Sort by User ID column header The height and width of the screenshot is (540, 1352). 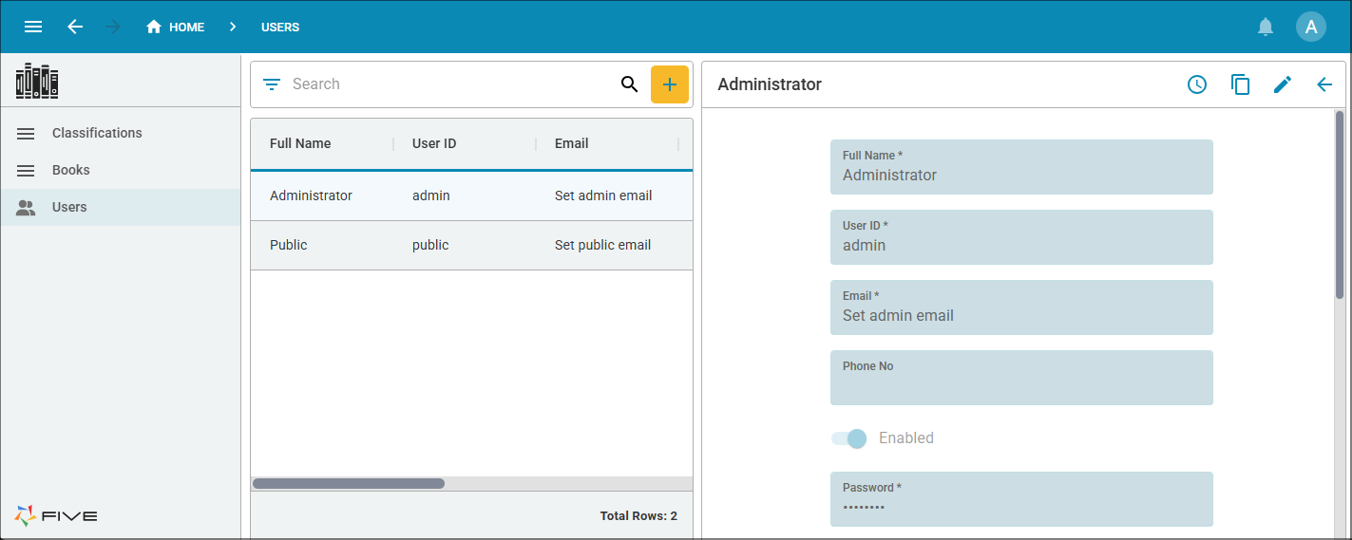coord(434,144)
